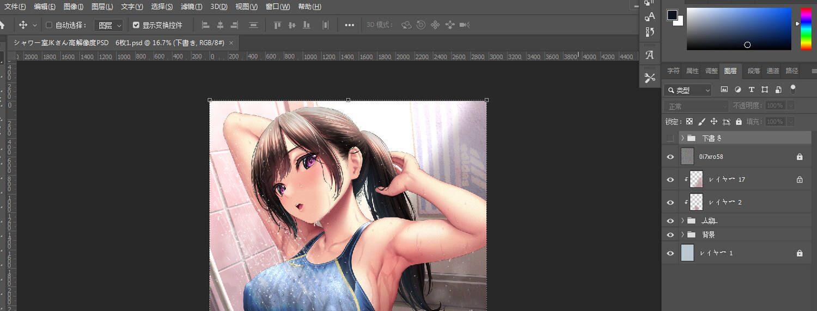The height and width of the screenshot is (311, 817).
Task: Click 3D orbit camera mode icon
Action: [x=406, y=25]
